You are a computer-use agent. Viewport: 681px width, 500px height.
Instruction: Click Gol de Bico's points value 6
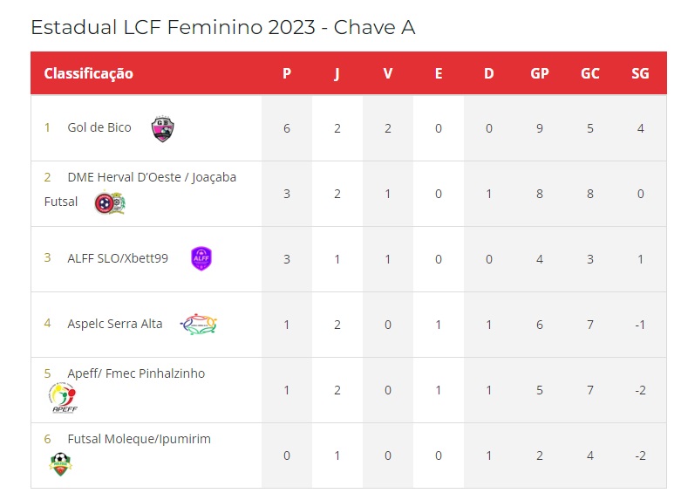click(287, 128)
